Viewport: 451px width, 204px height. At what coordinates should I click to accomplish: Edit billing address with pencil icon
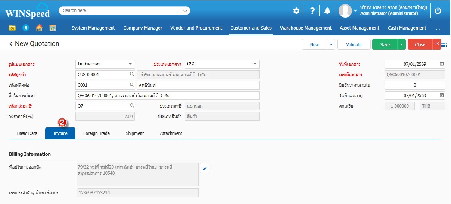coord(205,169)
